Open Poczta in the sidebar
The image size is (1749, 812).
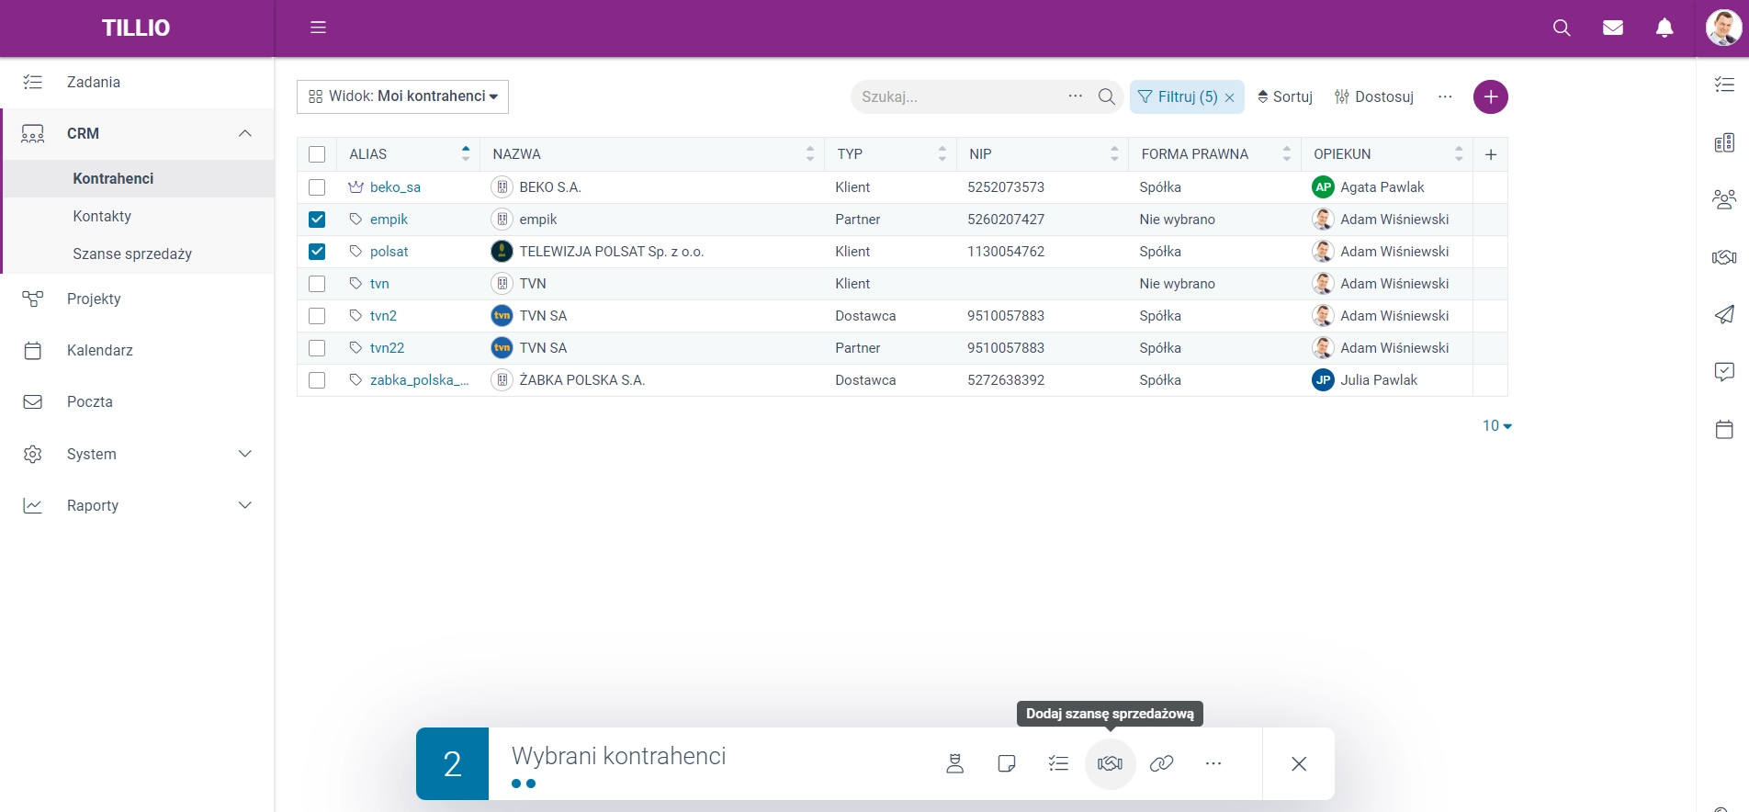coord(137,401)
